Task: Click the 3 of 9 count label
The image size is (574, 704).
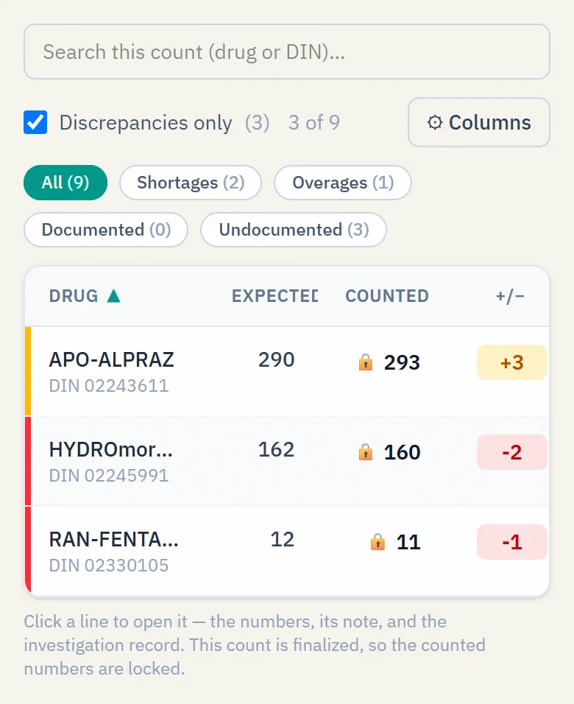Action: click(314, 122)
